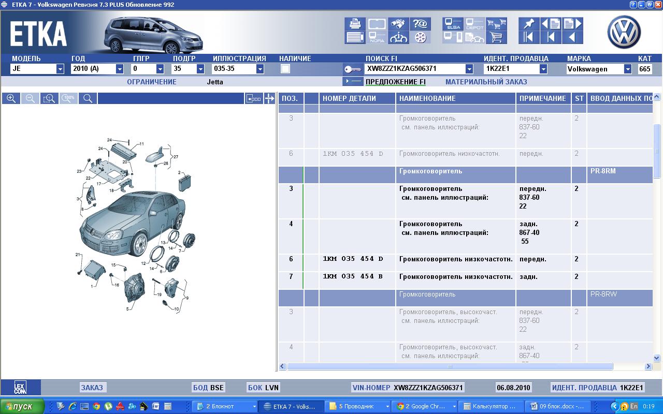Click vertical scrollbar down arrow in parts list

pyautogui.click(x=657, y=358)
